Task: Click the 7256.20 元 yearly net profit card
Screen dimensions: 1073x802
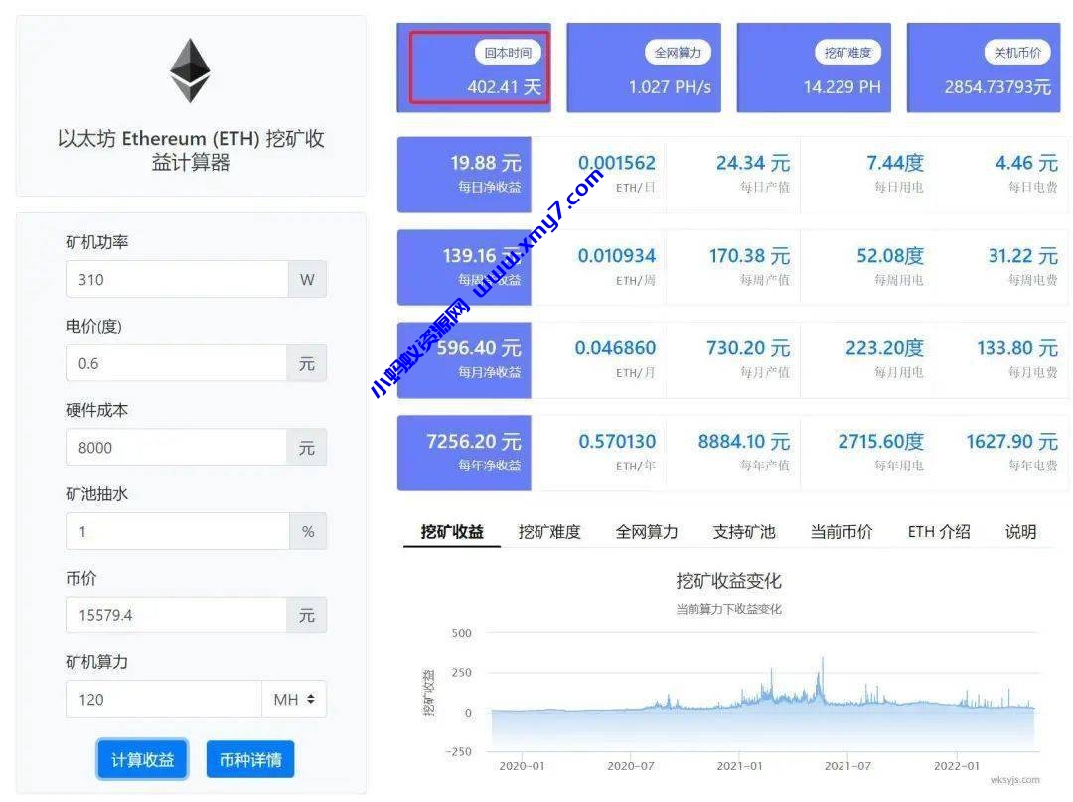Action: [464, 453]
